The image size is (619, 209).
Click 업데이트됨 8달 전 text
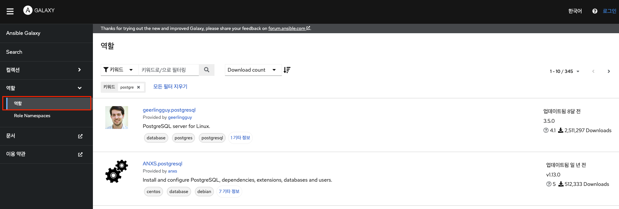(562, 111)
